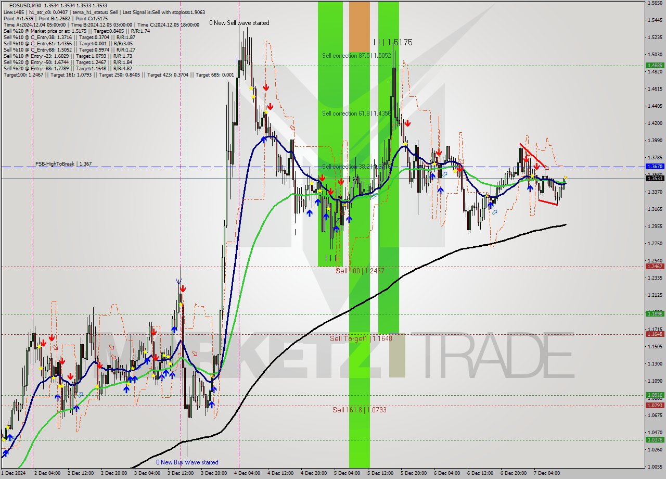The height and width of the screenshot is (479, 666).
Task: Click the current price 1.3533 axis tag
Action: point(655,178)
